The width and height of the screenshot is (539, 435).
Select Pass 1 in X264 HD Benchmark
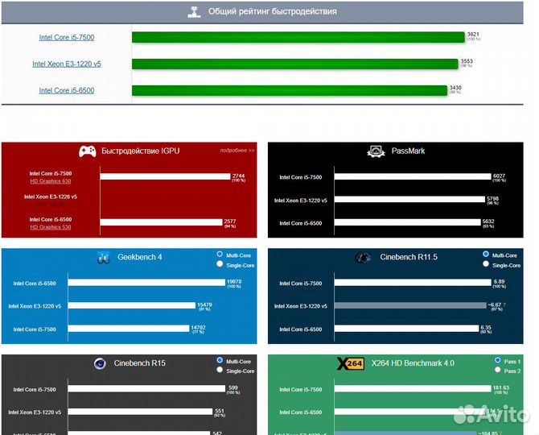coord(499,360)
